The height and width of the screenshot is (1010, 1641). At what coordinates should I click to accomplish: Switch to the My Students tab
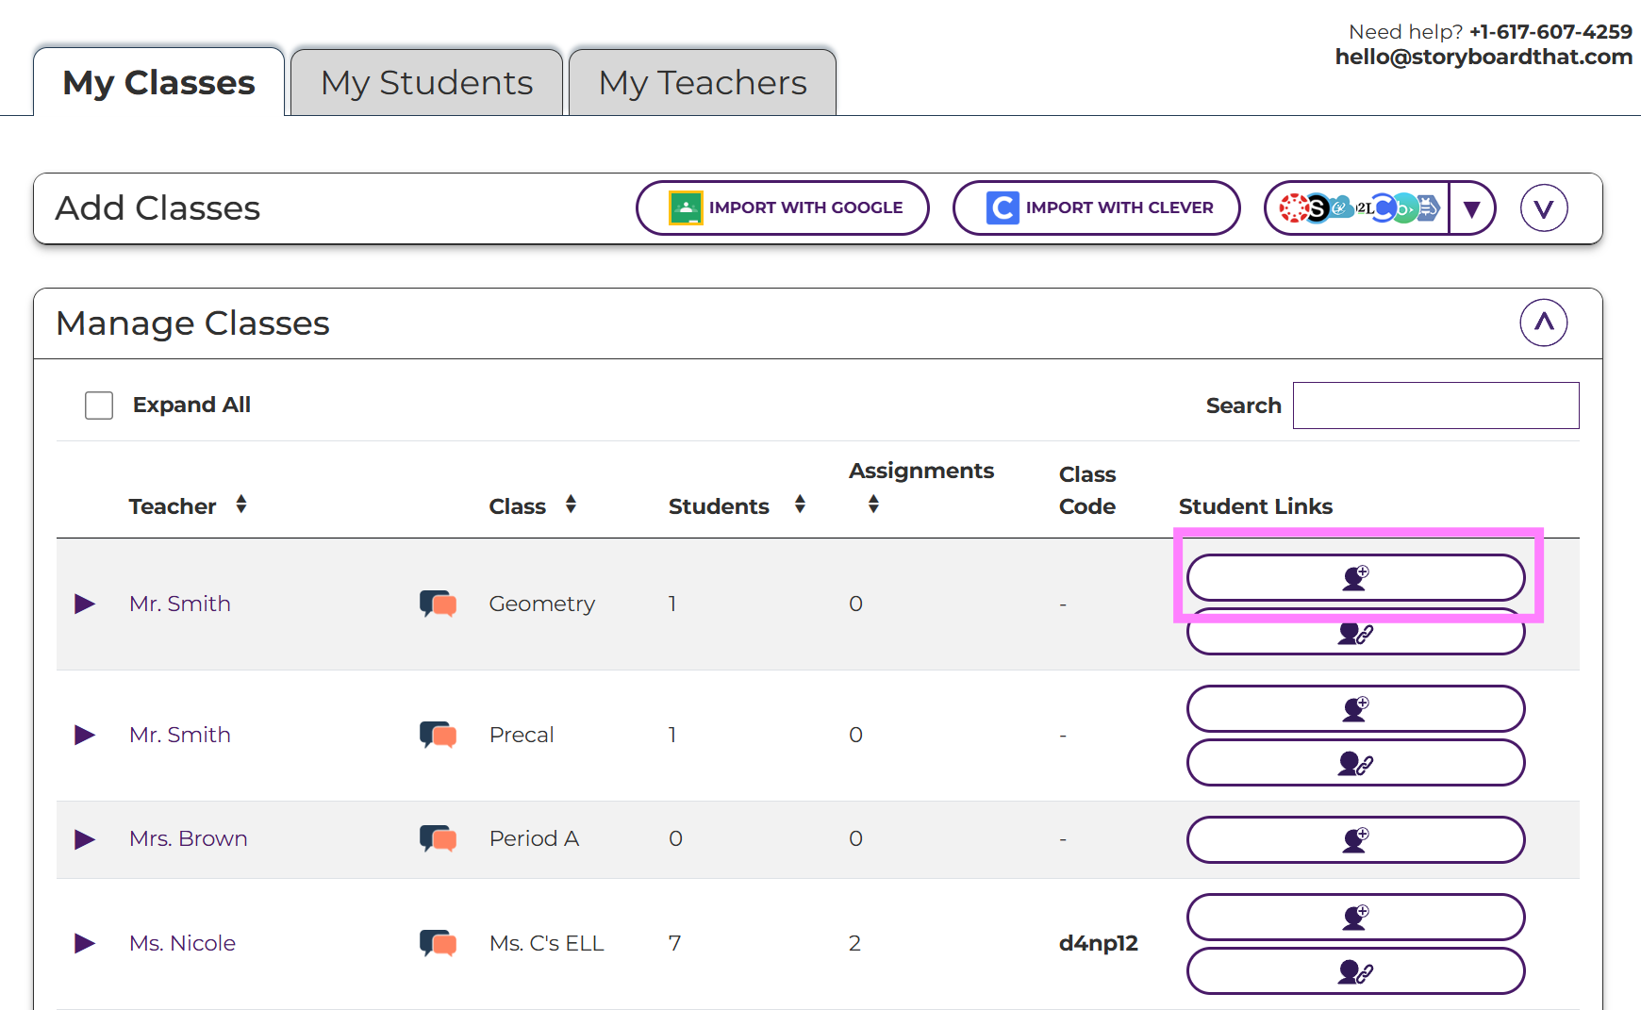tap(426, 83)
